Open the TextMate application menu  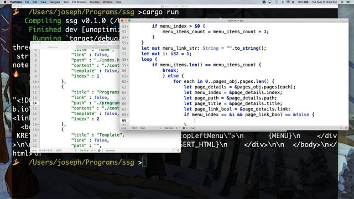point(15,2)
